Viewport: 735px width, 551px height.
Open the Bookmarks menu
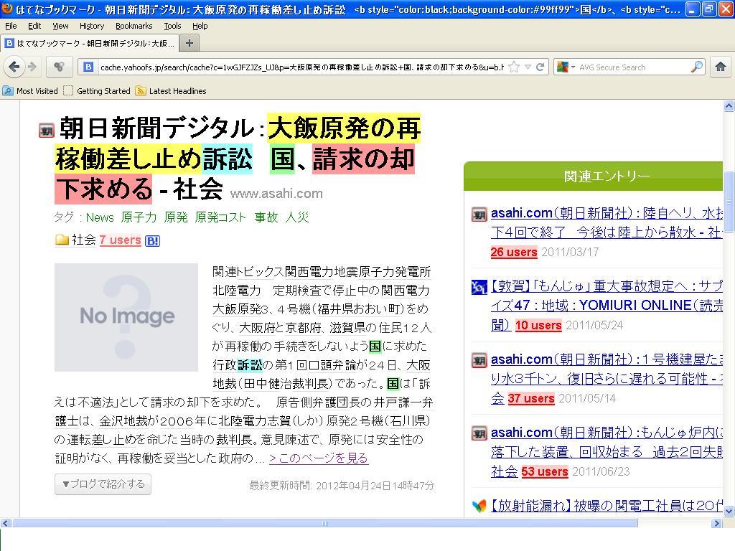pos(134,26)
